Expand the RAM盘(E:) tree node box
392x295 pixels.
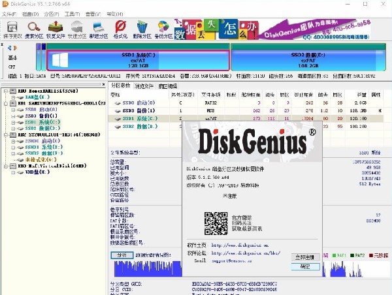13,97
